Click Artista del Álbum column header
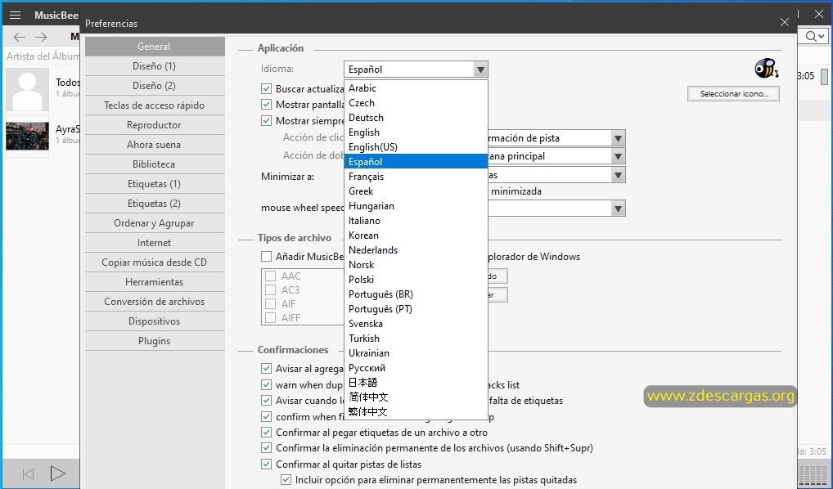 (x=43, y=56)
